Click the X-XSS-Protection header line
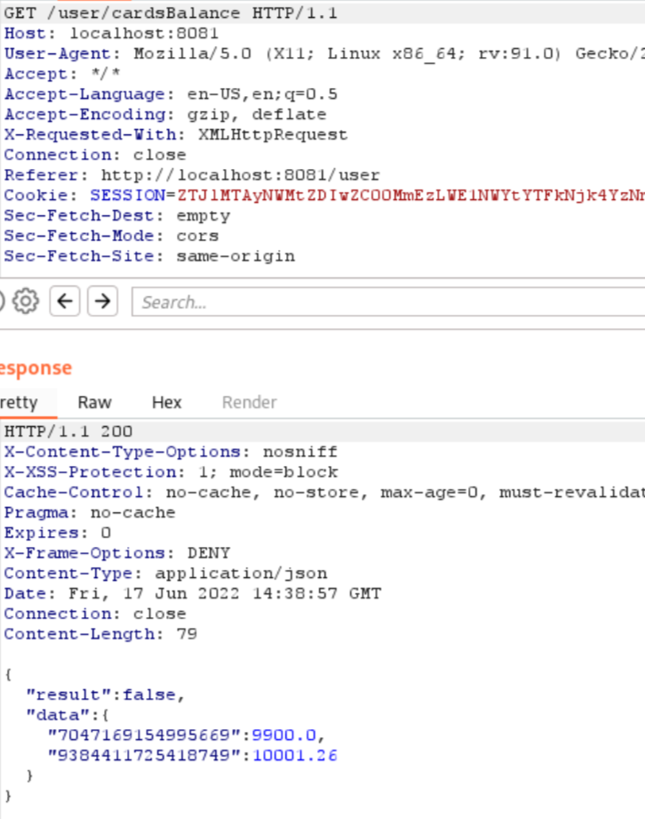Viewport: 645px width, 819px height. (x=171, y=471)
